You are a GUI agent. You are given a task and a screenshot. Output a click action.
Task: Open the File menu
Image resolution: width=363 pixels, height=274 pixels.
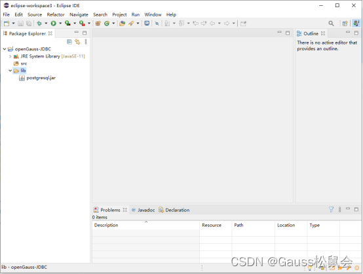click(x=7, y=14)
